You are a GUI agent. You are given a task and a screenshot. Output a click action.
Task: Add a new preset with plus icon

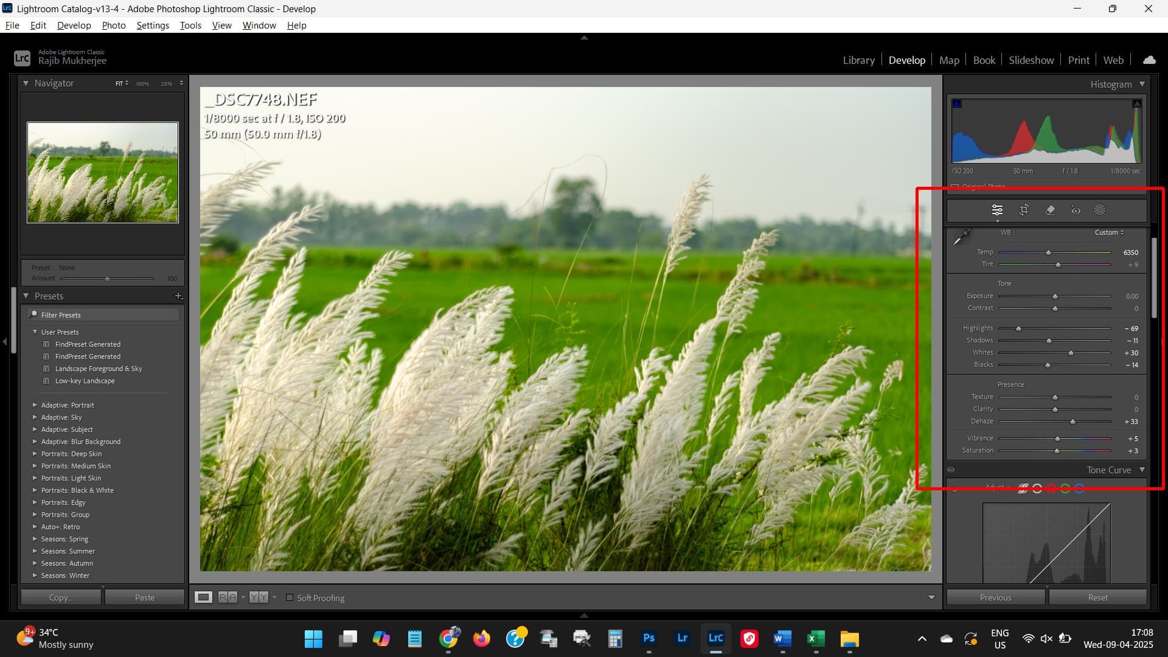click(x=178, y=296)
